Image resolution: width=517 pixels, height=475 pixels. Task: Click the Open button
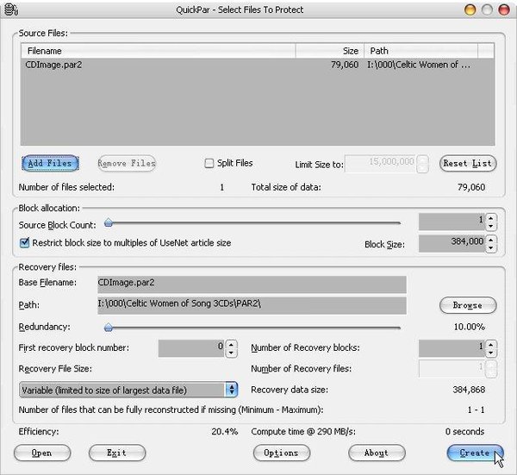(x=42, y=453)
